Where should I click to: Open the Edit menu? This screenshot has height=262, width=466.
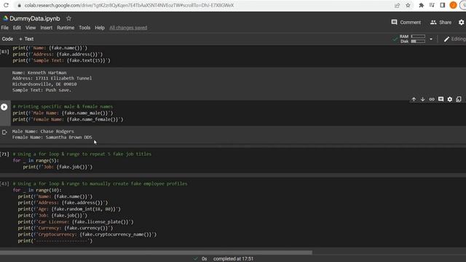tap(17, 28)
